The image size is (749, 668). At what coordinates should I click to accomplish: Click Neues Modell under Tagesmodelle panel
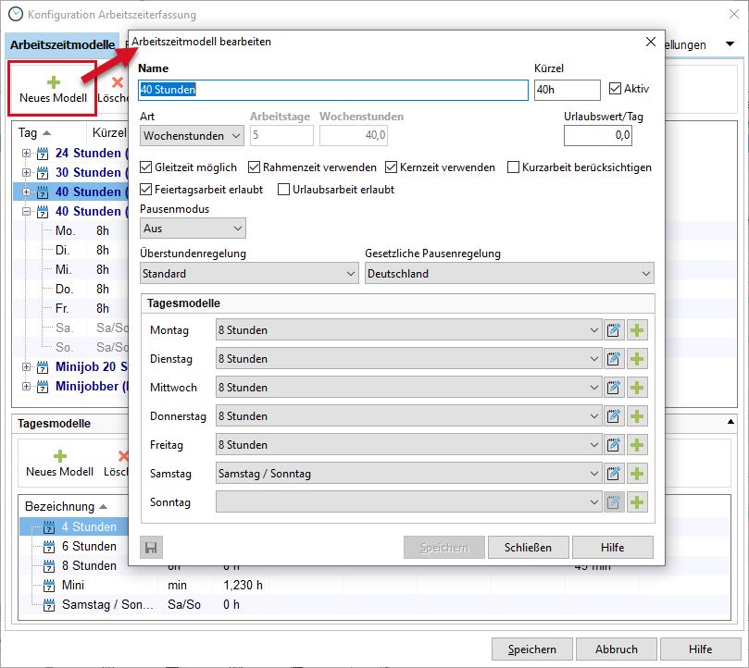(x=59, y=463)
